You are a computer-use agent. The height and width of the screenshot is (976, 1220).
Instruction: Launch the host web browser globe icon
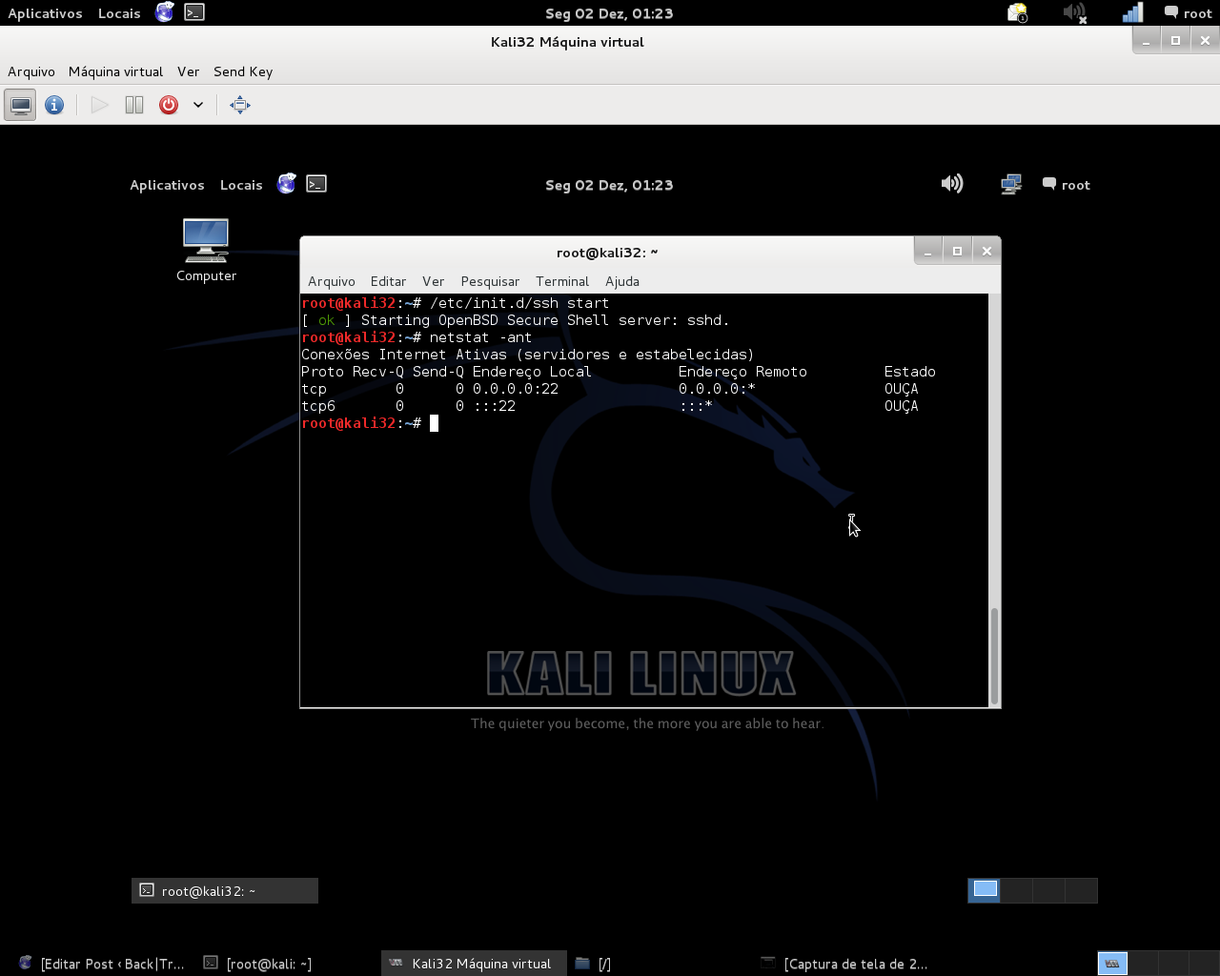[x=165, y=12]
